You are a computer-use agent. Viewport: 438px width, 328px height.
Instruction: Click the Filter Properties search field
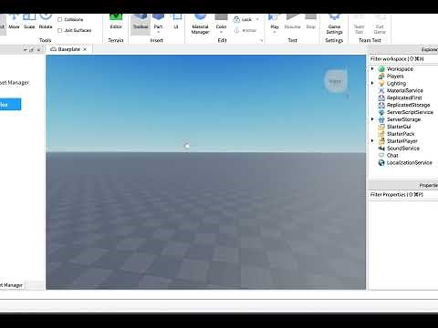(403, 195)
